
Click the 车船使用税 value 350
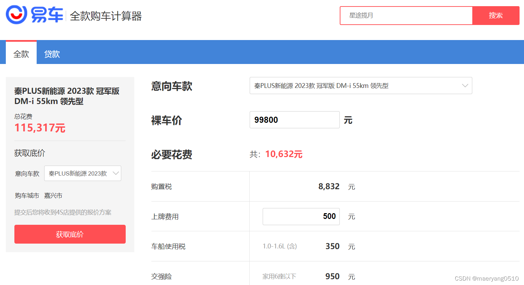click(332, 246)
